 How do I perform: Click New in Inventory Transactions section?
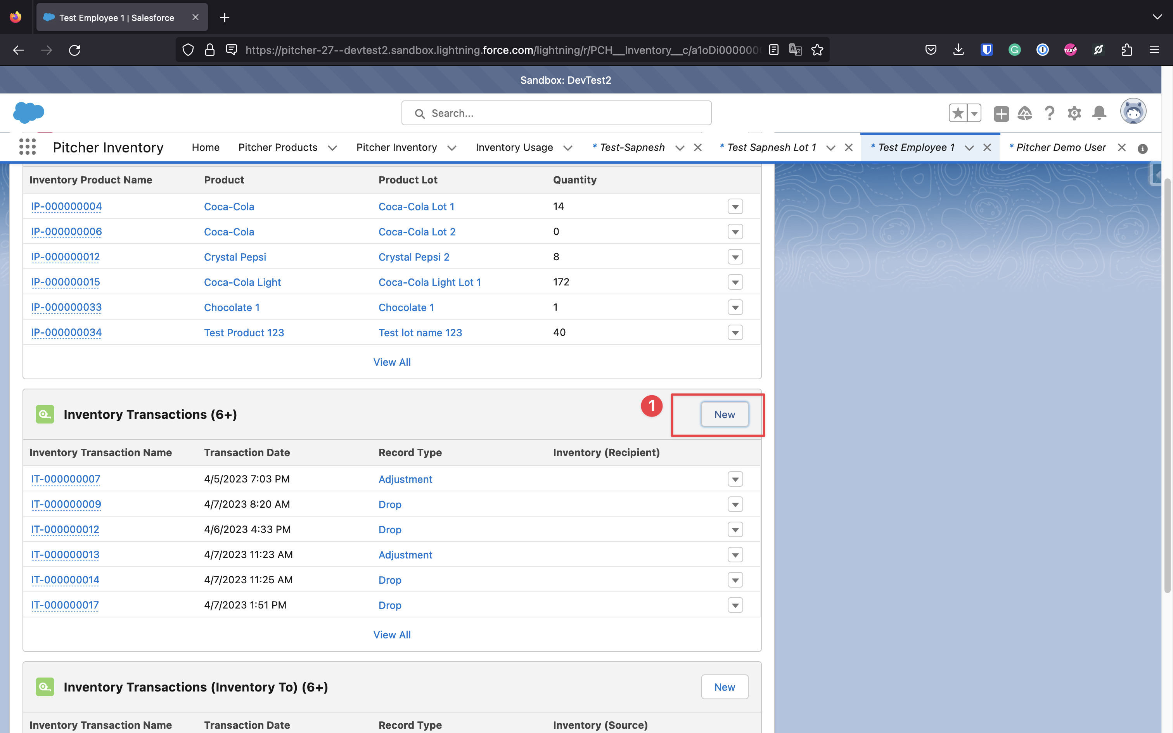pos(724,415)
